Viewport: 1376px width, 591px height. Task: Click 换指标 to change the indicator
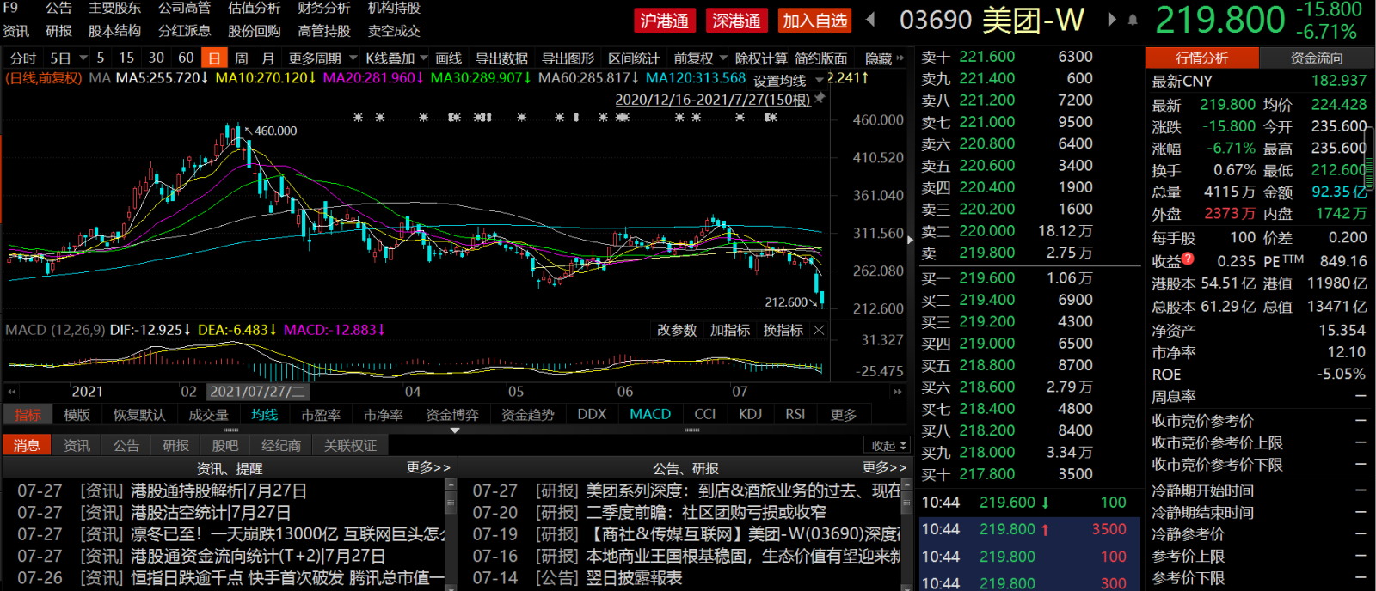(x=783, y=330)
